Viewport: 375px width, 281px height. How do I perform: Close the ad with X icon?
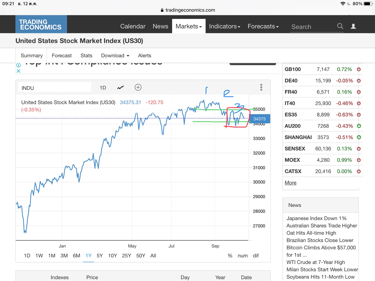18,71
